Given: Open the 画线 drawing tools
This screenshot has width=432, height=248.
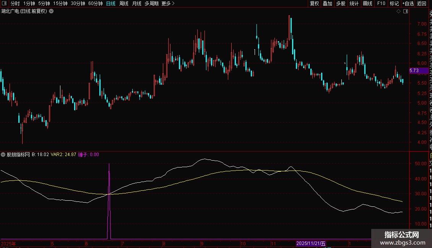Looking at the screenshot, I should tap(367, 3).
